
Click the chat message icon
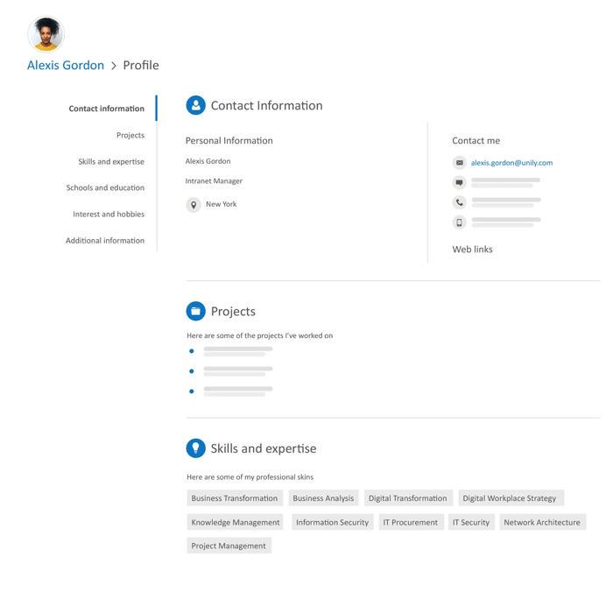coord(459,183)
